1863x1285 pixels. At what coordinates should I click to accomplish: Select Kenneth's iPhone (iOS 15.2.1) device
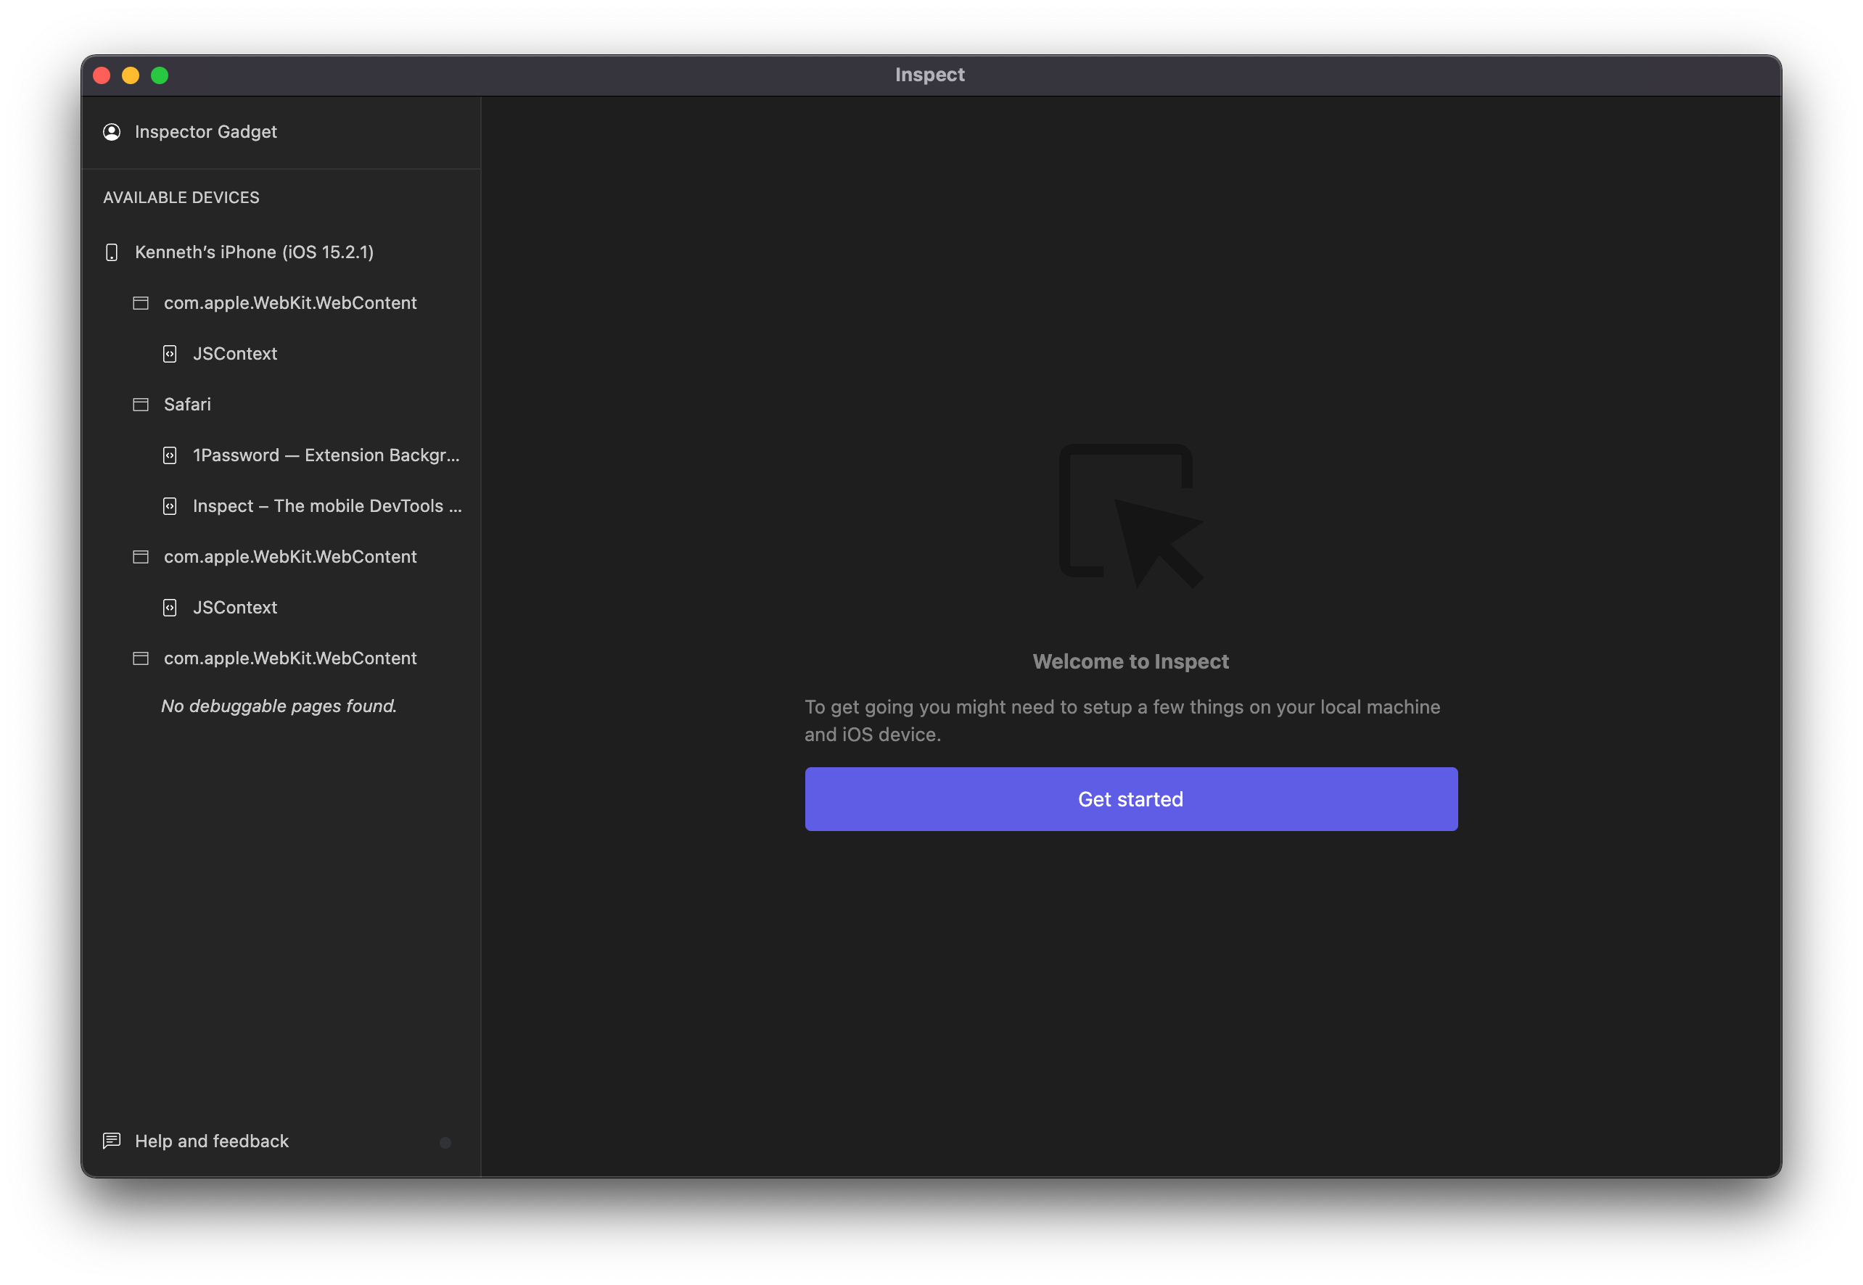(x=254, y=253)
